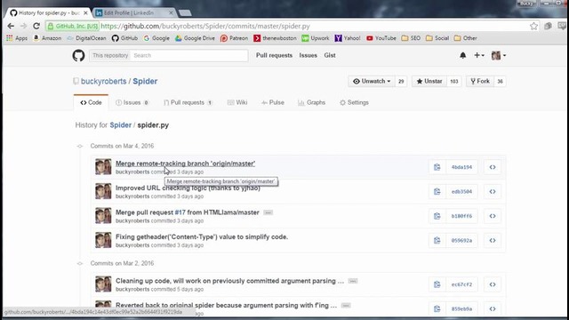Open the plus create-new dropdown

point(479,55)
